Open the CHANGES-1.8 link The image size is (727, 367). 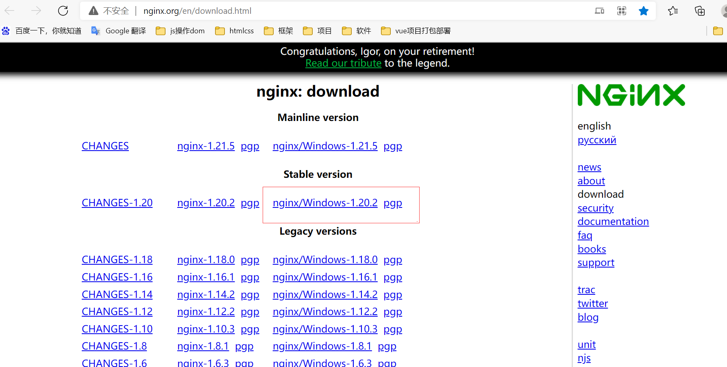[114, 346]
